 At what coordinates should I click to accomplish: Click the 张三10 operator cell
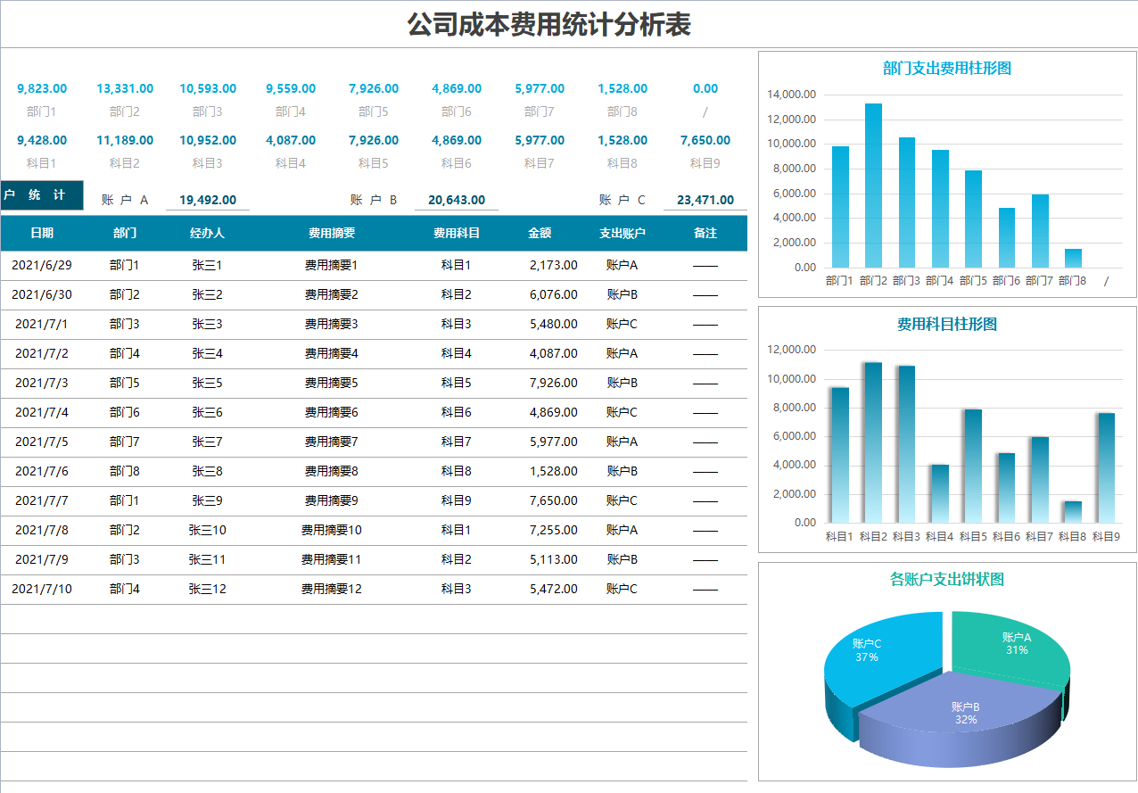208,530
